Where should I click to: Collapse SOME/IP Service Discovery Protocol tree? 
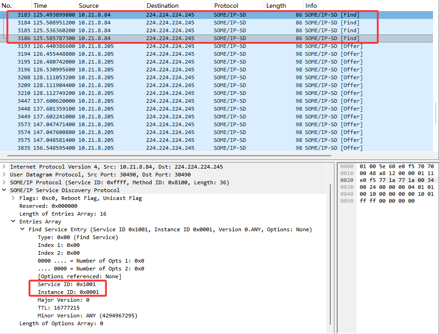point(4,190)
